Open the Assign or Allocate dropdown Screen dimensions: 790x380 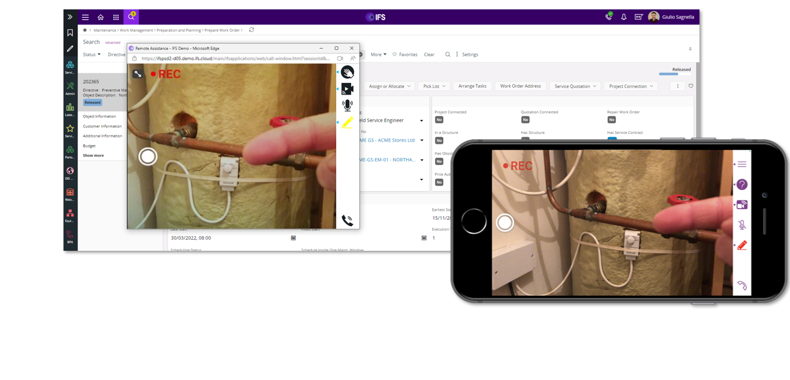click(x=390, y=86)
